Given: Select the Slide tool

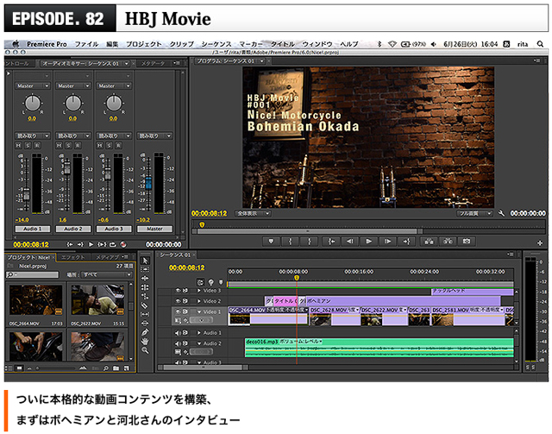Looking at the screenshot, I should [145, 323].
